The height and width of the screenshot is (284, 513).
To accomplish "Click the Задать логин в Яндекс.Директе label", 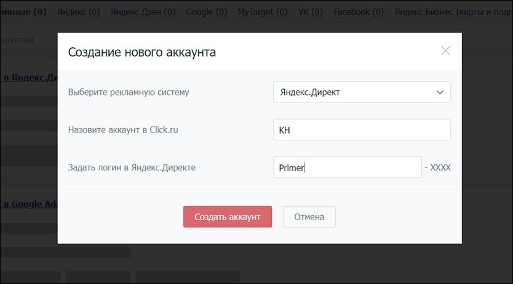I will 132,167.
